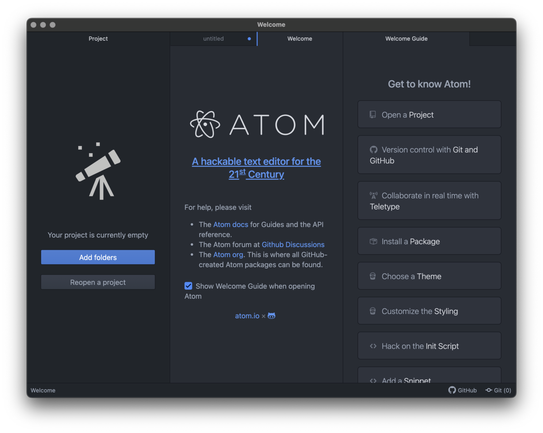
Task: Click the Git commit icon in status bar
Action: coord(489,390)
